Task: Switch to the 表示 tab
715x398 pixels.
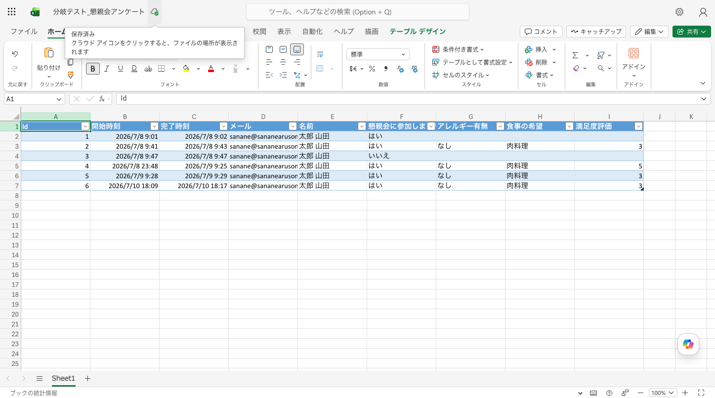Action: (284, 32)
